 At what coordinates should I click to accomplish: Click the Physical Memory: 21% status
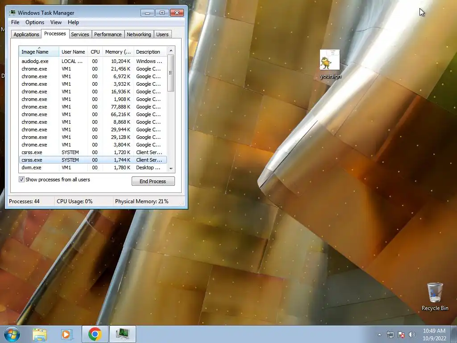click(x=141, y=201)
